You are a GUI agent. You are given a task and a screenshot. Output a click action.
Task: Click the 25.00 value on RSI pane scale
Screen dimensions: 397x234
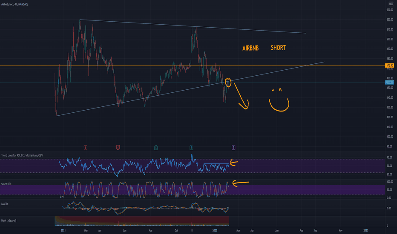tap(389, 174)
